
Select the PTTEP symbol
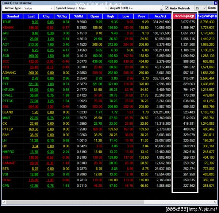(8, 129)
